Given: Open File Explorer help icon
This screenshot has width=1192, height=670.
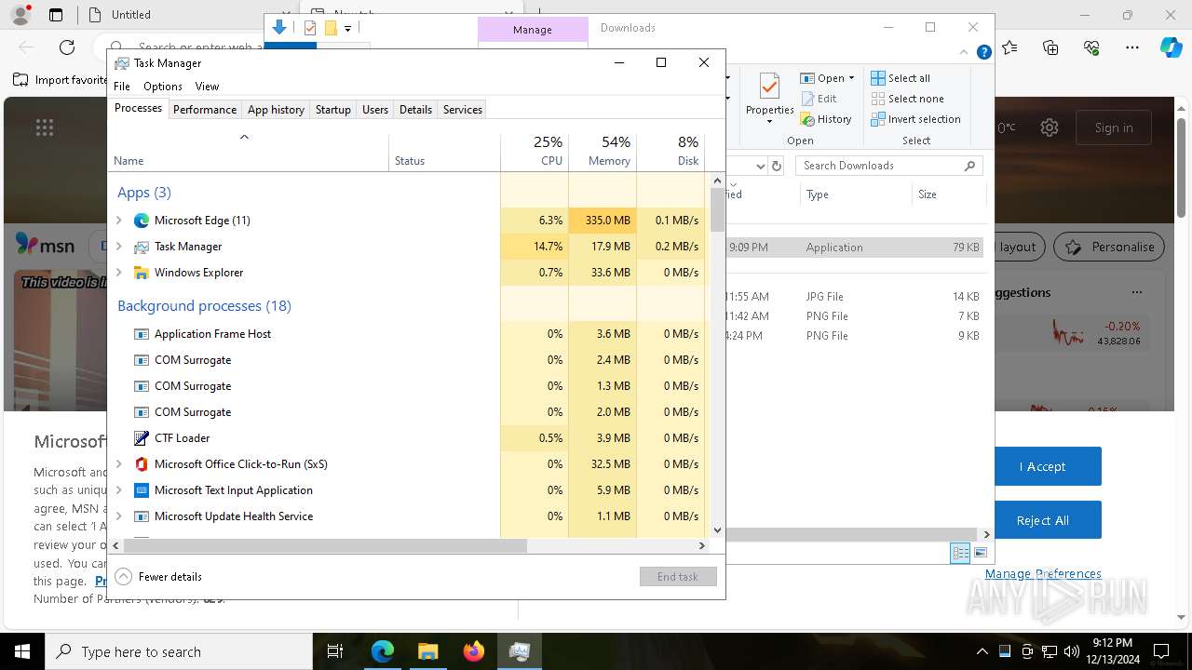Looking at the screenshot, I should [983, 53].
